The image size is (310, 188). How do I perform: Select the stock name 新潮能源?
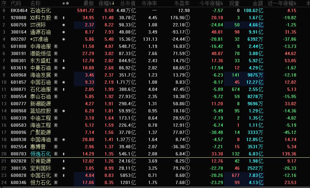coord(40,104)
